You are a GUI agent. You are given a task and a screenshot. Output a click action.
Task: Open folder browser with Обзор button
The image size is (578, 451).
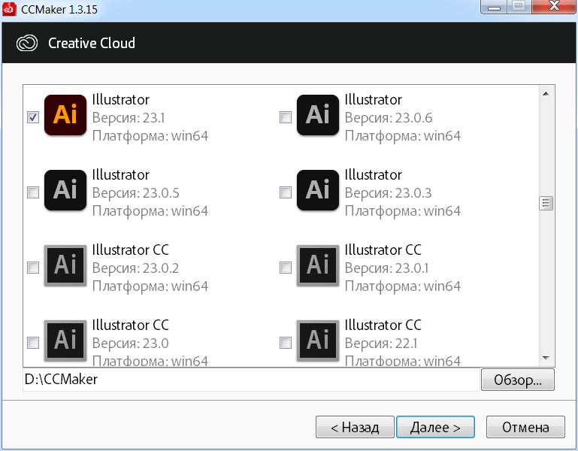coord(518,380)
